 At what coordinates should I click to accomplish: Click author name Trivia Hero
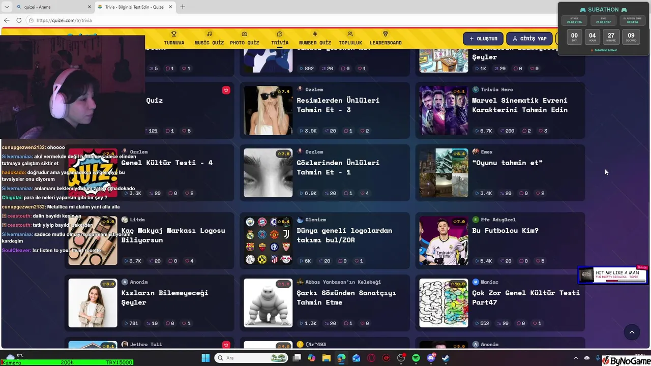(x=497, y=89)
